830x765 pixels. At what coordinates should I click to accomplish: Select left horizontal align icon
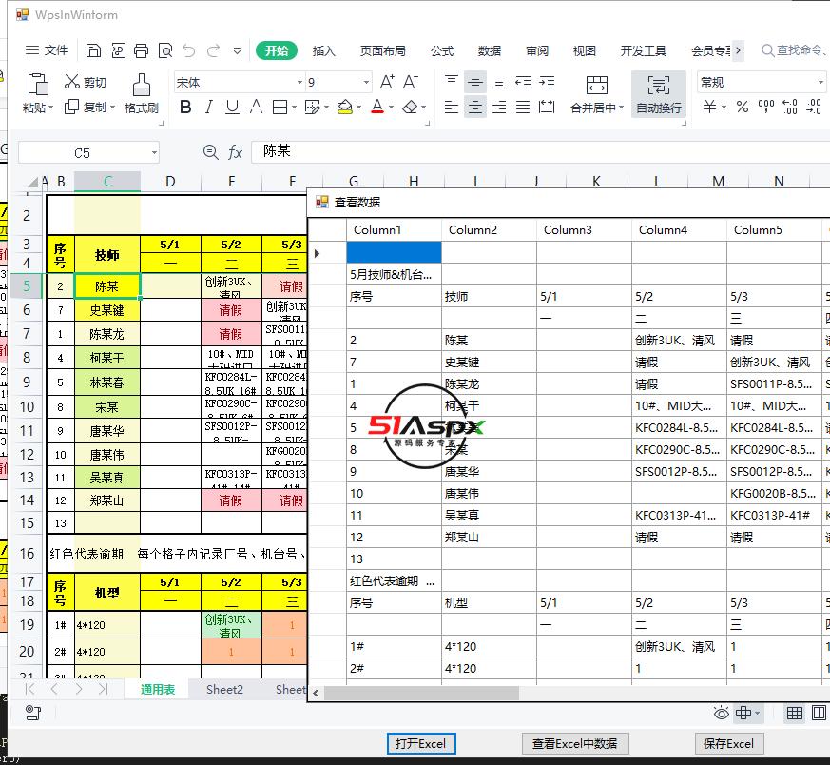[x=451, y=108]
